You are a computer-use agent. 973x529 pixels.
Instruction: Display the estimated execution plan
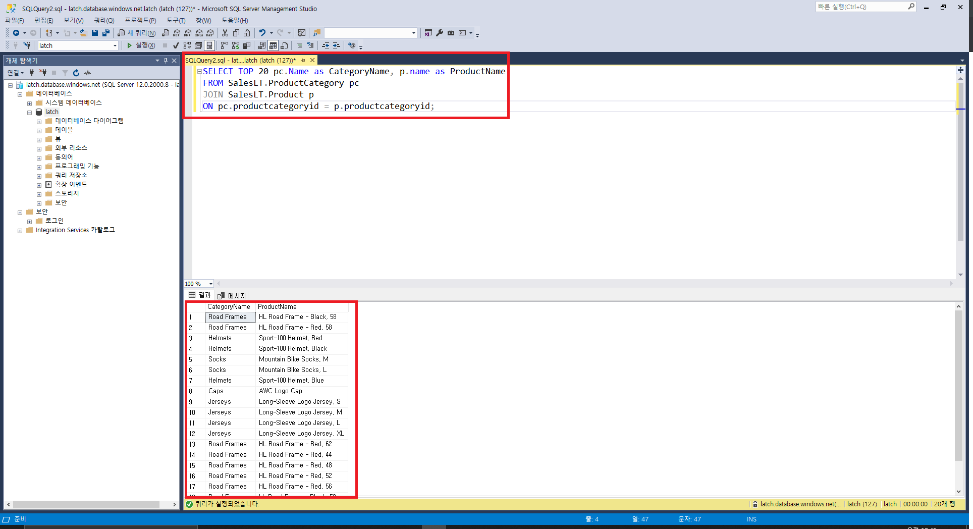[187, 45]
